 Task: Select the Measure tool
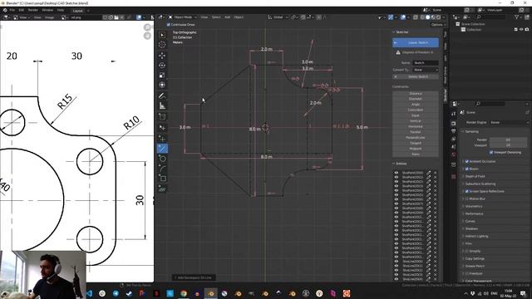click(162, 106)
